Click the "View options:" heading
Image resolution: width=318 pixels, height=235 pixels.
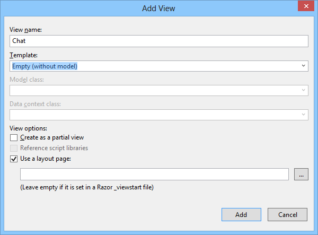point(28,128)
